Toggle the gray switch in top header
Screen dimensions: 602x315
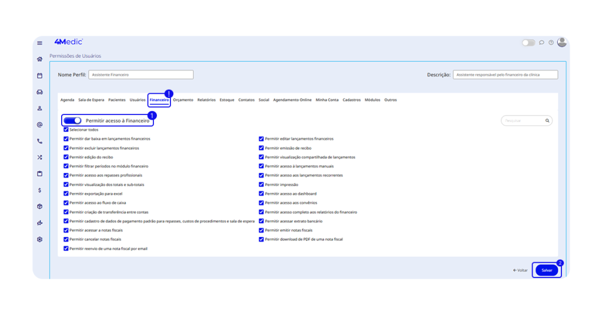pyautogui.click(x=528, y=43)
